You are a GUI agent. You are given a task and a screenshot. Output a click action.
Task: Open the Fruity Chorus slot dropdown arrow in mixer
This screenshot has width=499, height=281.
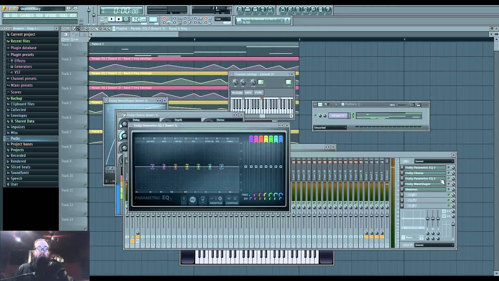402,173
